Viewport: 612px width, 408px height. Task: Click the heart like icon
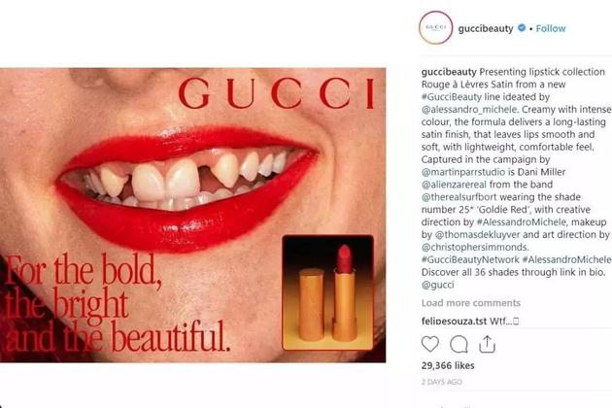pyautogui.click(x=430, y=344)
